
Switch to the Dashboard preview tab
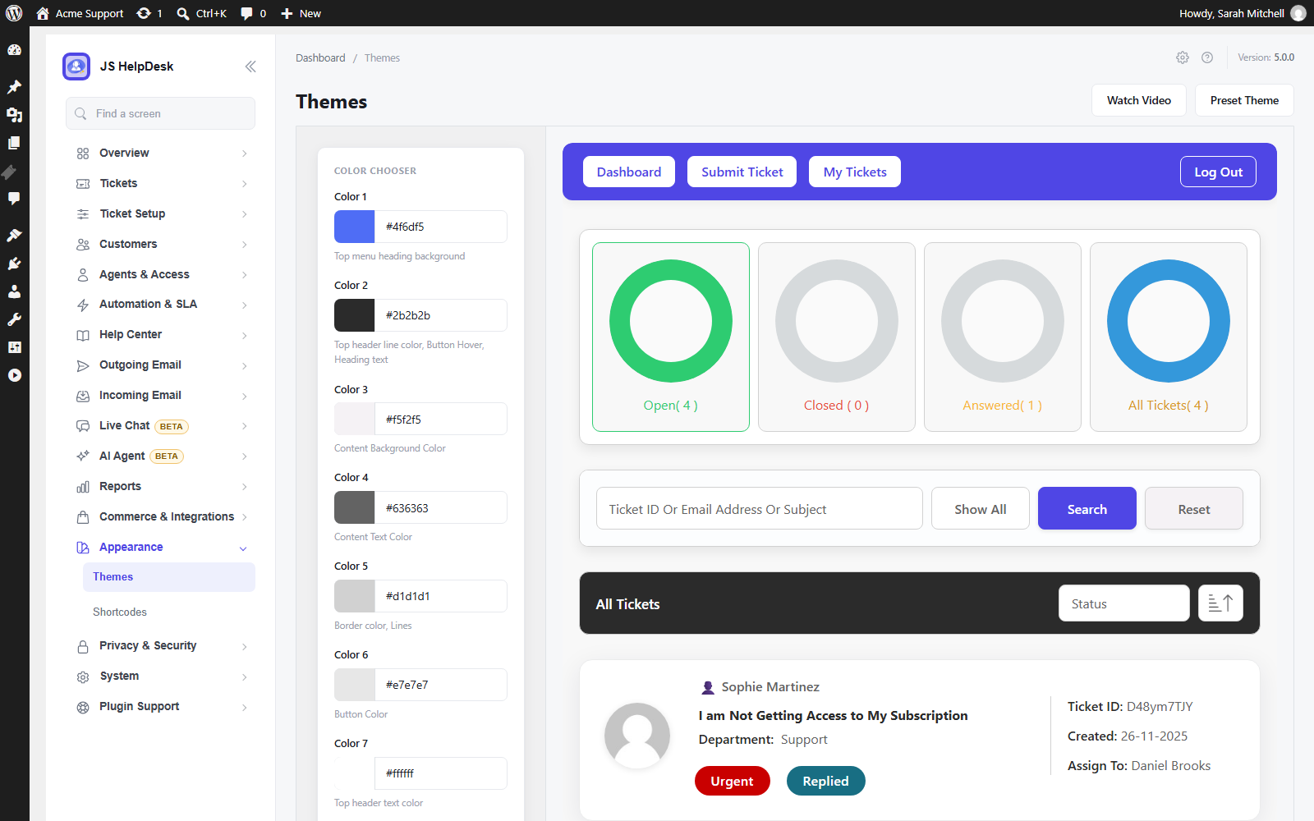(629, 172)
